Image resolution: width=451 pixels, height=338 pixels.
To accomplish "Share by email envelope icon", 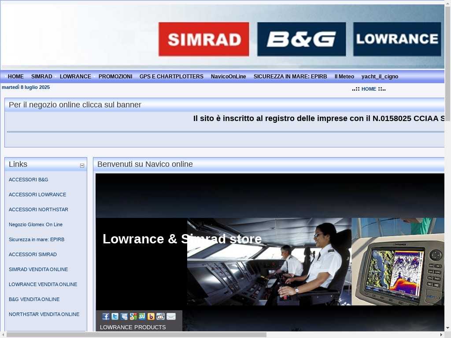I will [x=171, y=316].
